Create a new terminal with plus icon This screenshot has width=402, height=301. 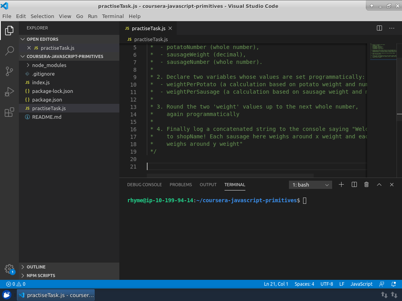click(341, 185)
